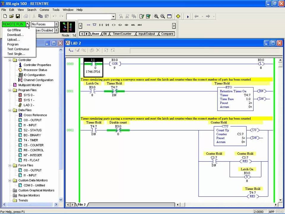Click the Save disk icon
Screen dimensions: 285x214
pyautogui.click(x=18, y=16)
